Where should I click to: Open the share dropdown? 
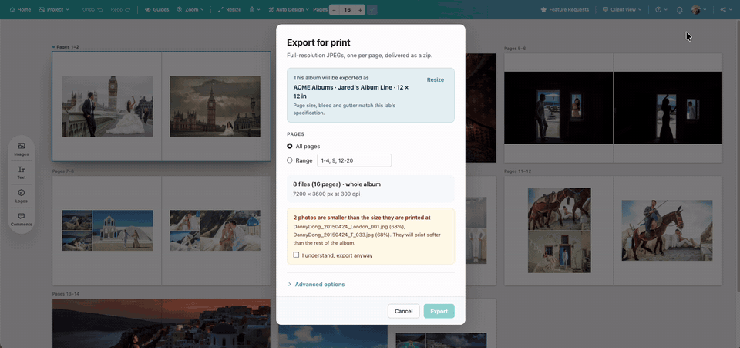[x=725, y=9]
